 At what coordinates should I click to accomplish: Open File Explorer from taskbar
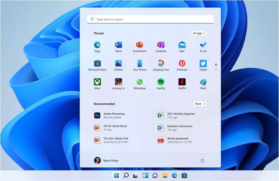coord(165,175)
